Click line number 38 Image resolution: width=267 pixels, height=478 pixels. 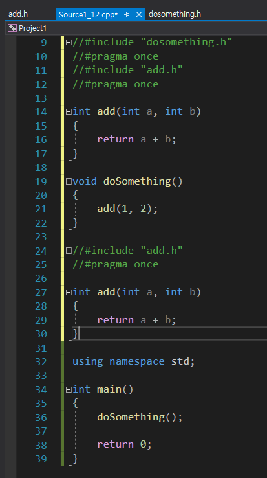(x=41, y=445)
